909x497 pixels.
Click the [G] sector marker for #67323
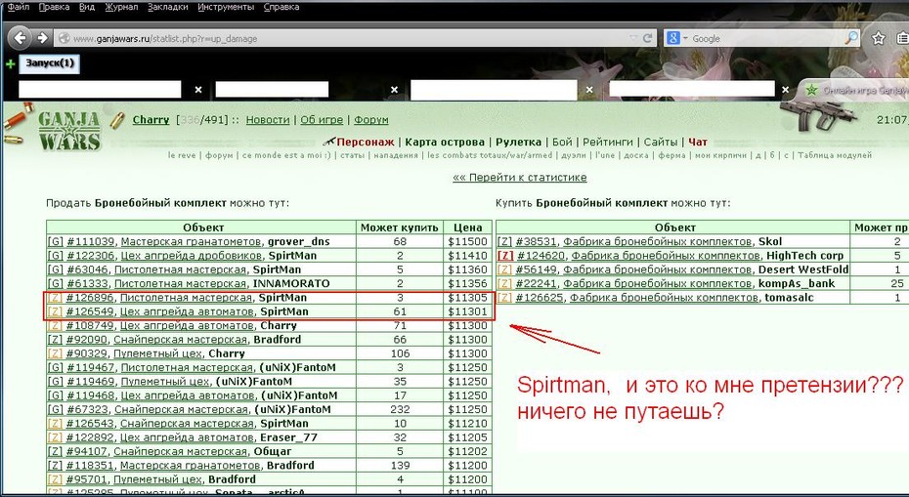coord(56,409)
